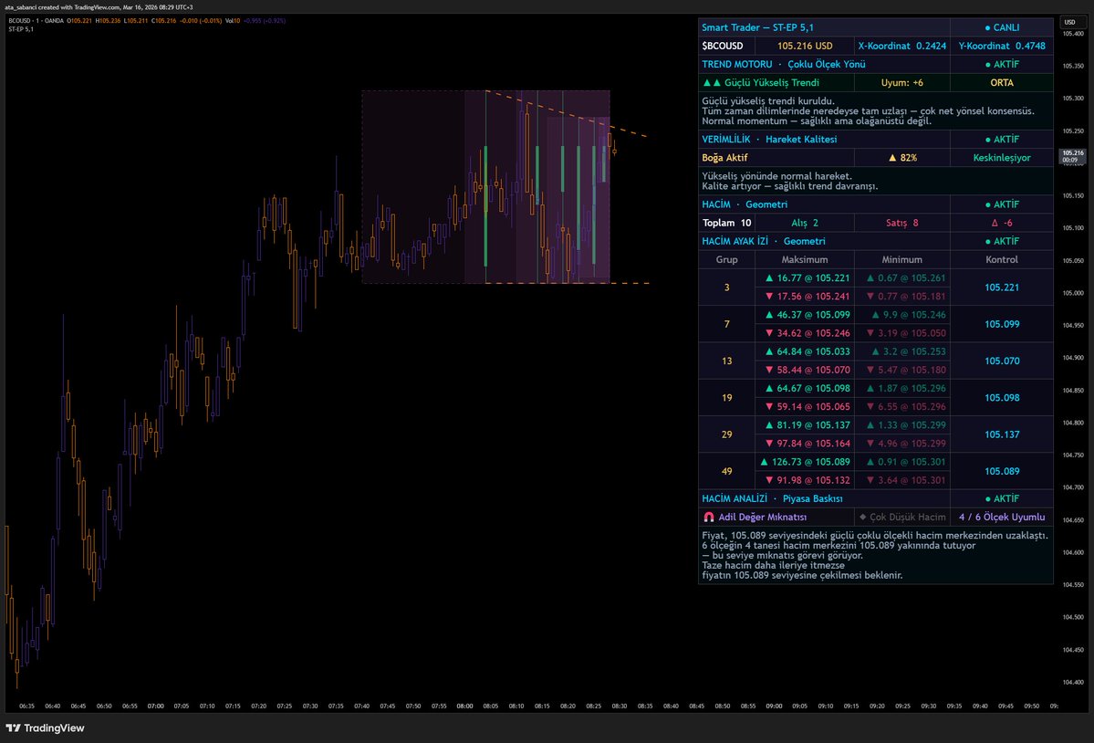Click the 82% efficiency value
Image resolution: width=1094 pixels, height=743 pixels.
[901, 158]
